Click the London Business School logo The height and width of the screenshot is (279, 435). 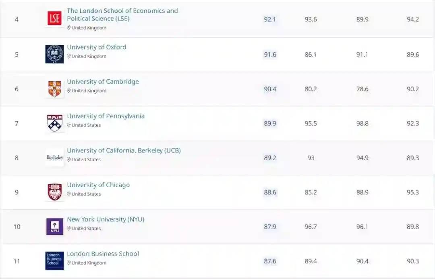click(54, 261)
